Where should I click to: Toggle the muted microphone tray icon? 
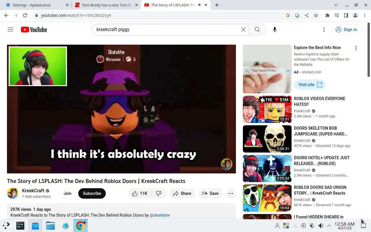click(312, 226)
